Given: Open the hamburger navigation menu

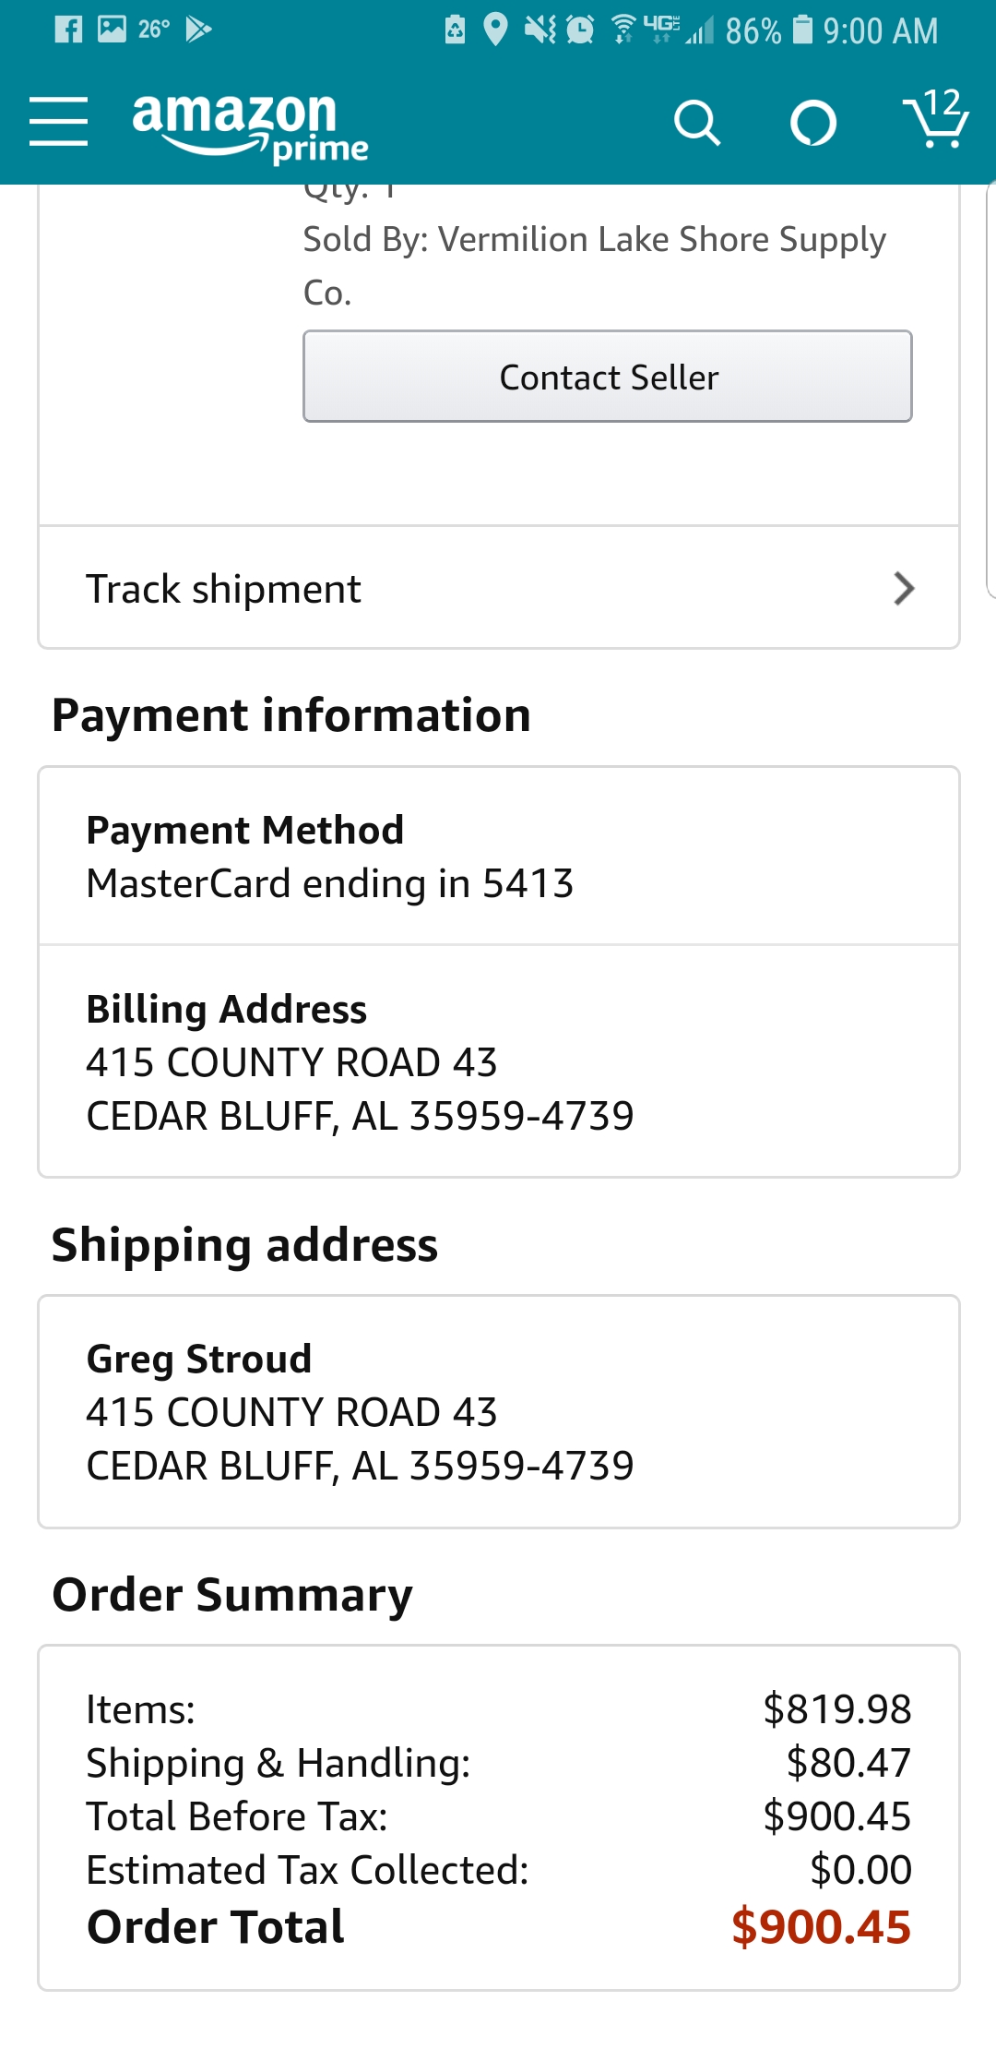Looking at the screenshot, I should tap(58, 122).
